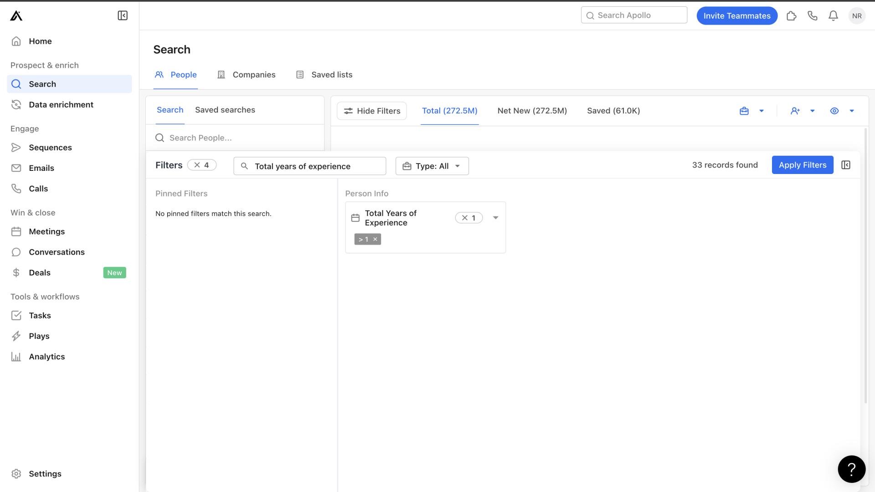Open the Calls tool icon
The width and height of the screenshot is (875, 492).
17,189
